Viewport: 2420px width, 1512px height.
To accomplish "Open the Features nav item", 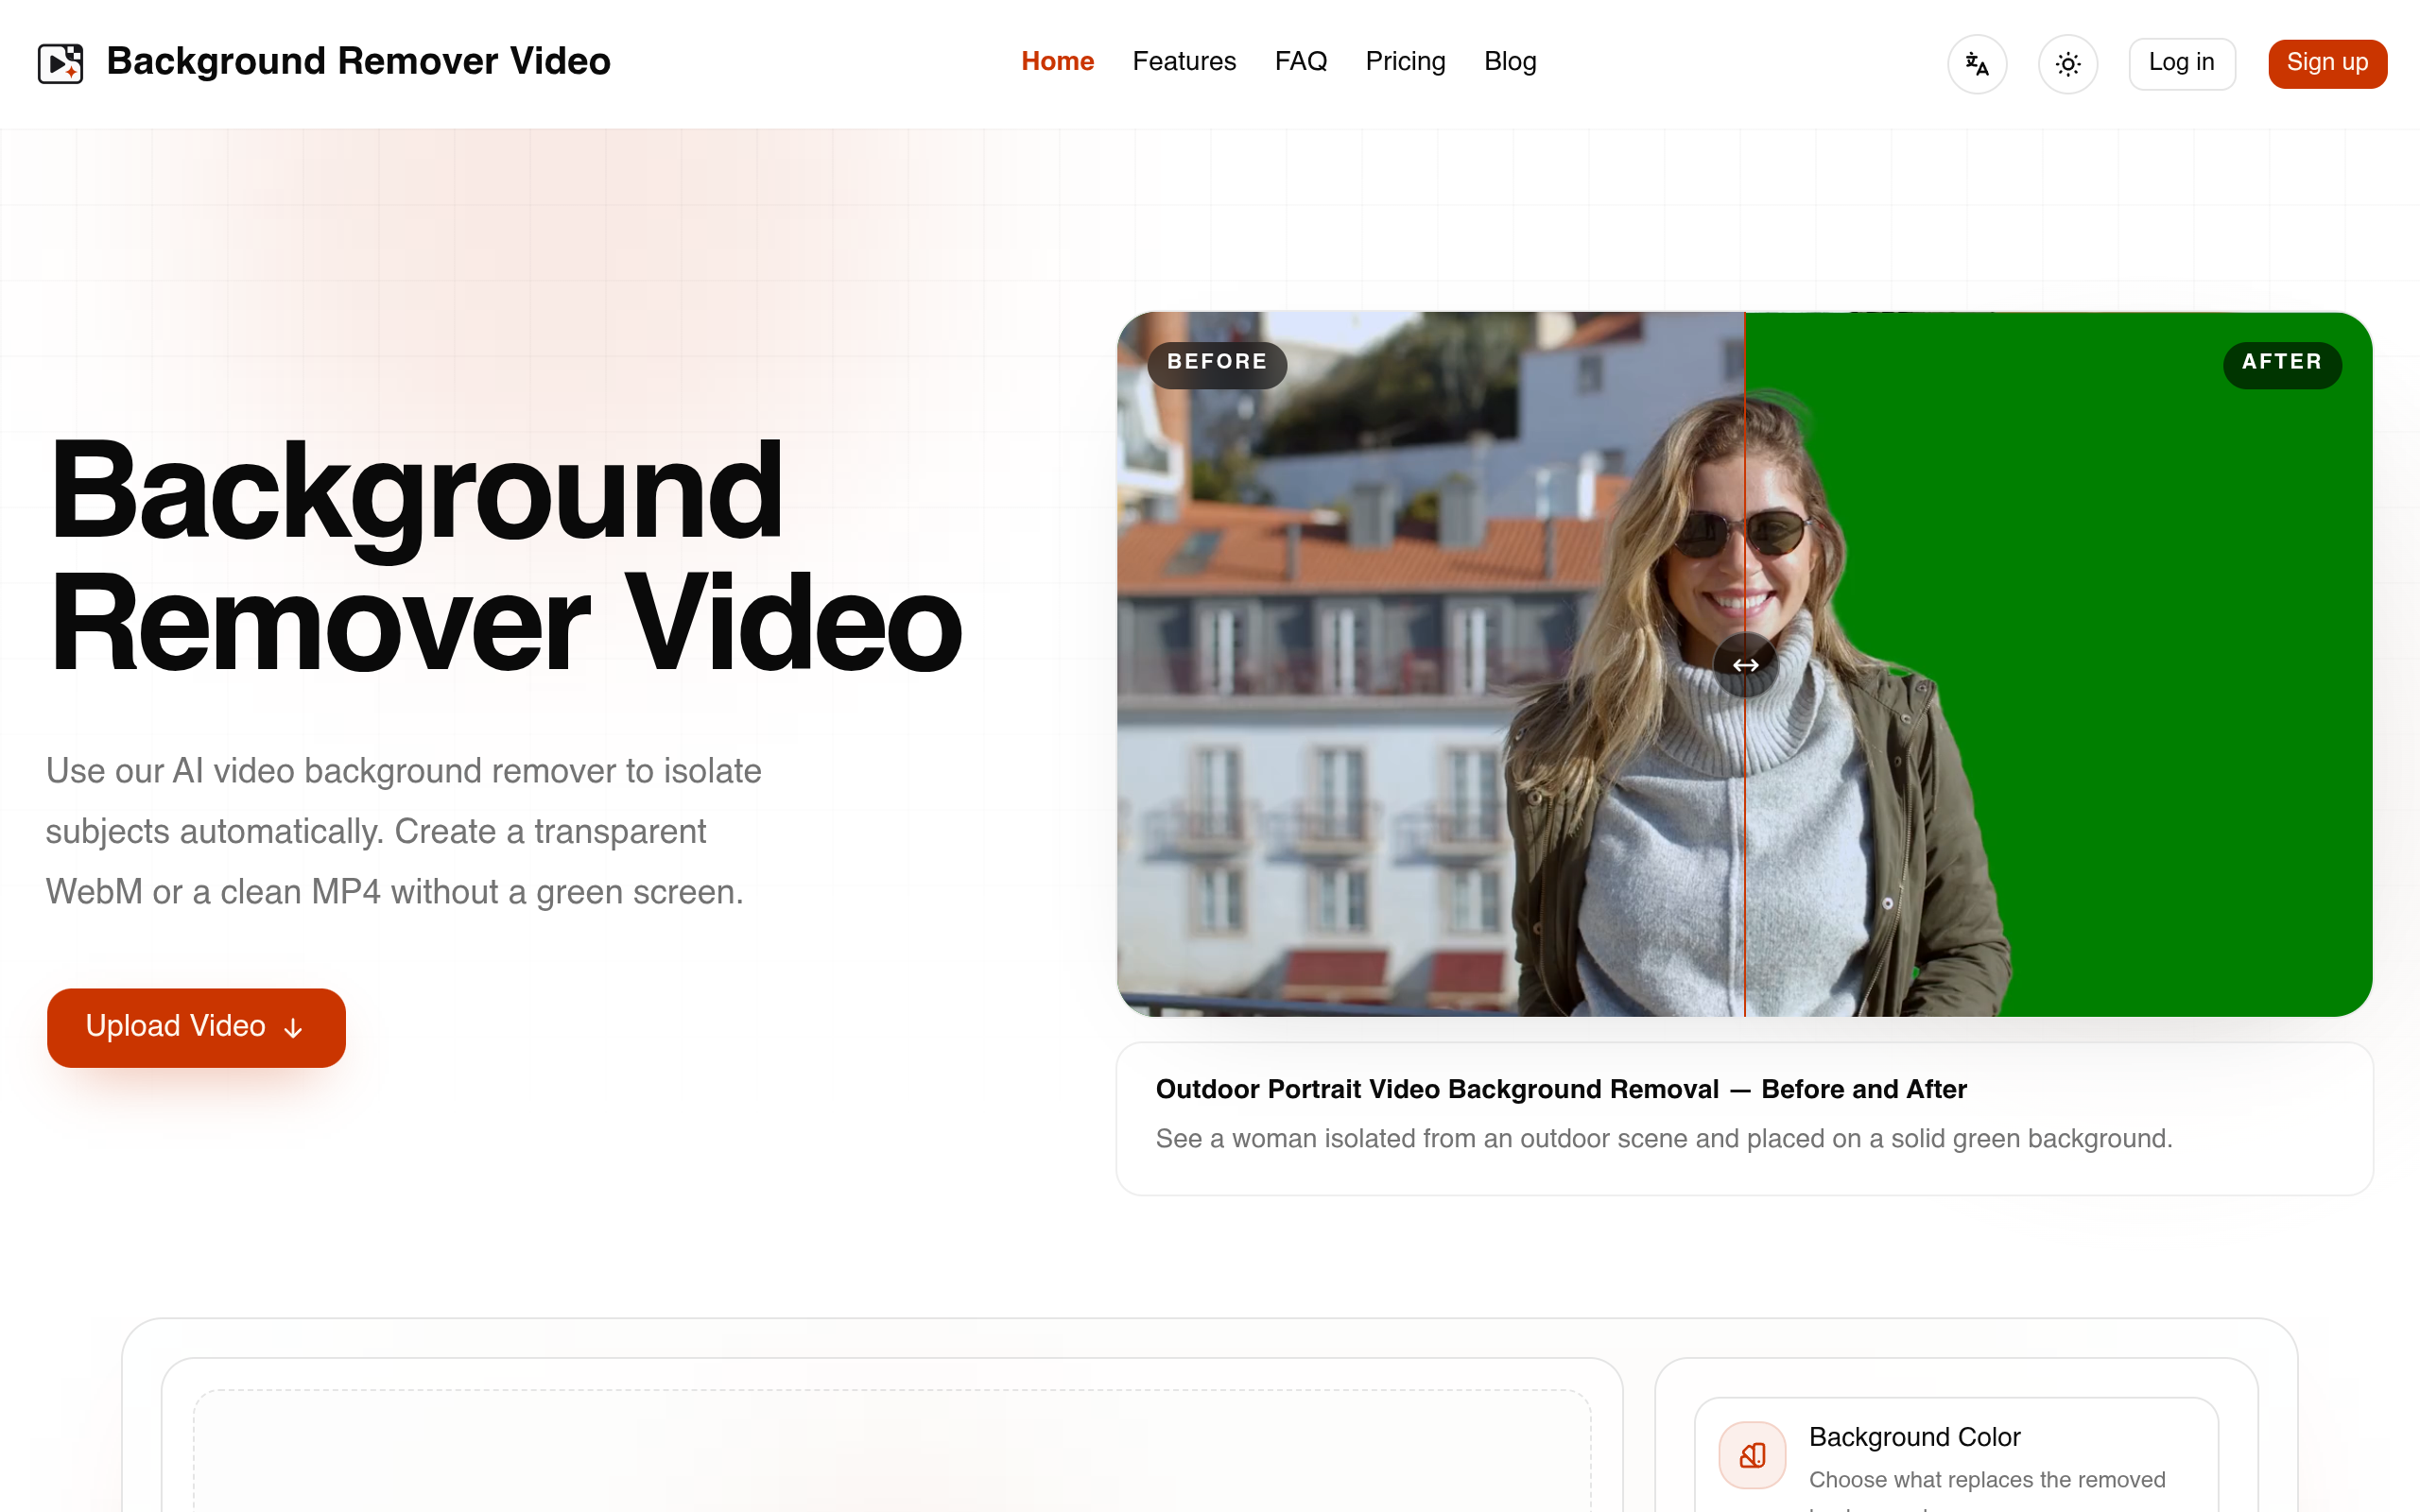I will click(1184, 62).
